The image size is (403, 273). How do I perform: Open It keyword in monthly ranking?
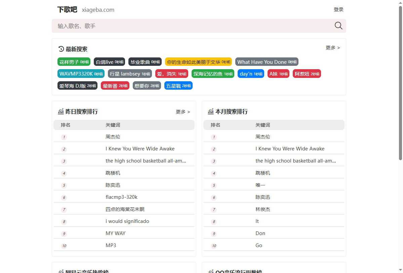tap(257, 221)
